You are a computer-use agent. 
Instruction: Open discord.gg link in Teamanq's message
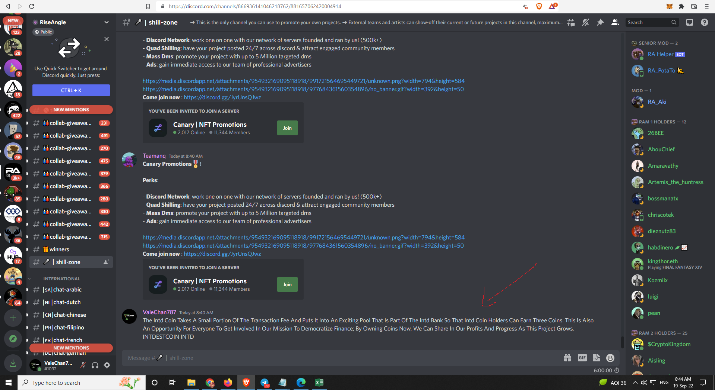[222, 254]
